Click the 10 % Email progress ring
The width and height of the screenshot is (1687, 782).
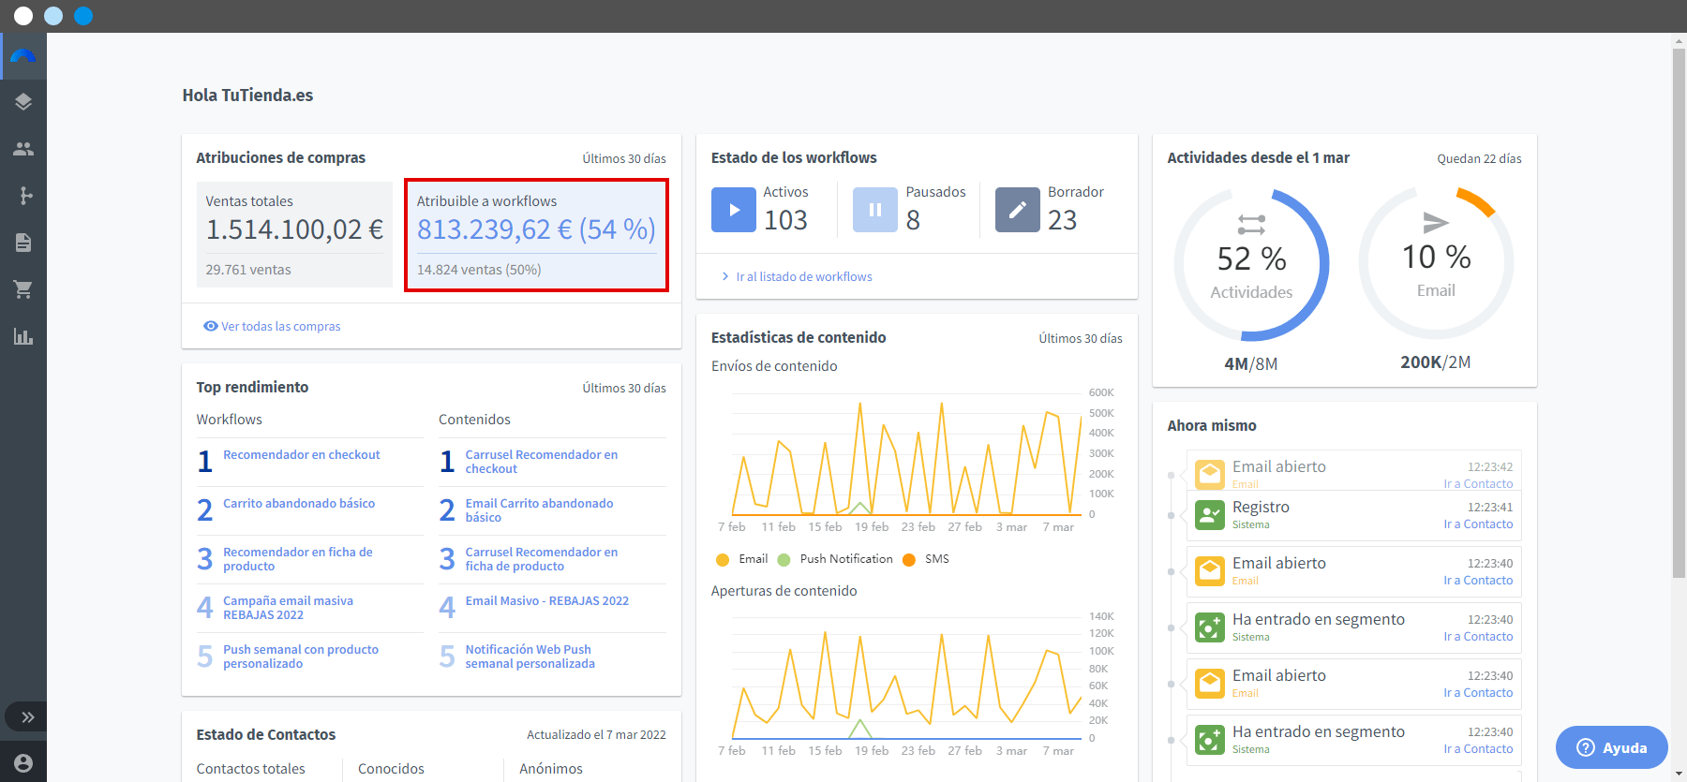pyautogui.click(x=1436, y=263)
